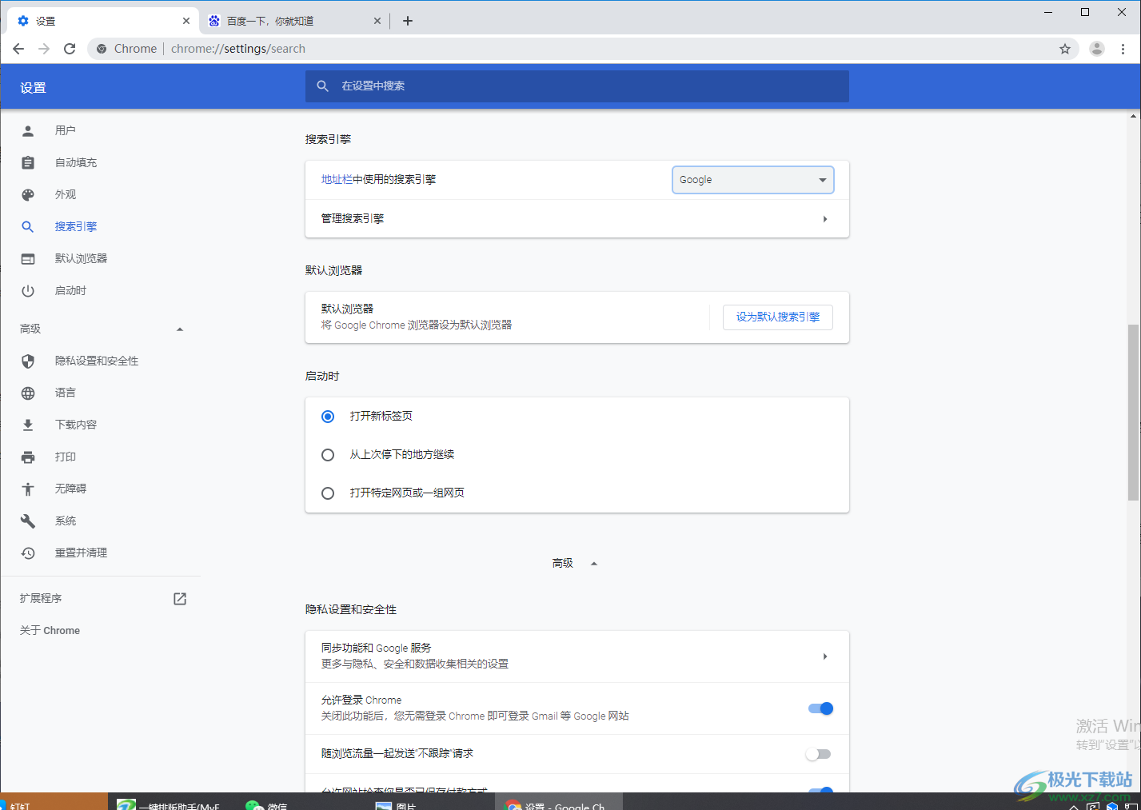Image resolution: width=1141 pixels, height=810 pixels.
Task: Toggle the 不跟踪 request switch
Action: 819,754
